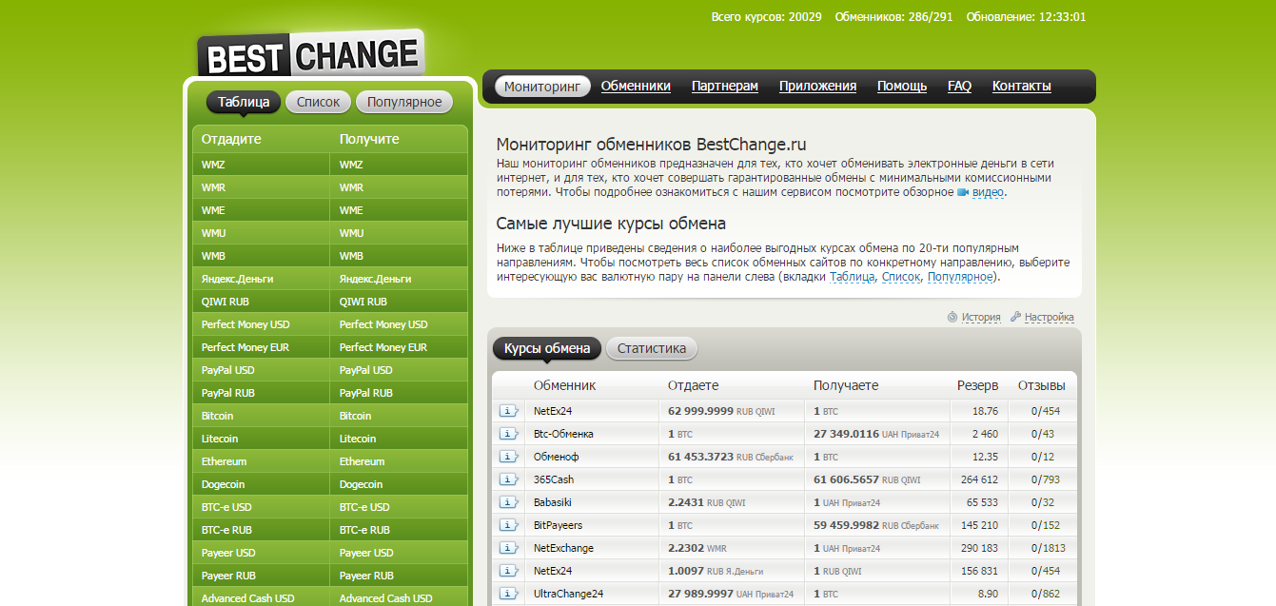Image resolution: width=1276 pixels, height=606 pixels.
Task: Click the Таблица link in description text
Action: pyautogui.click(x=853, y=277)
